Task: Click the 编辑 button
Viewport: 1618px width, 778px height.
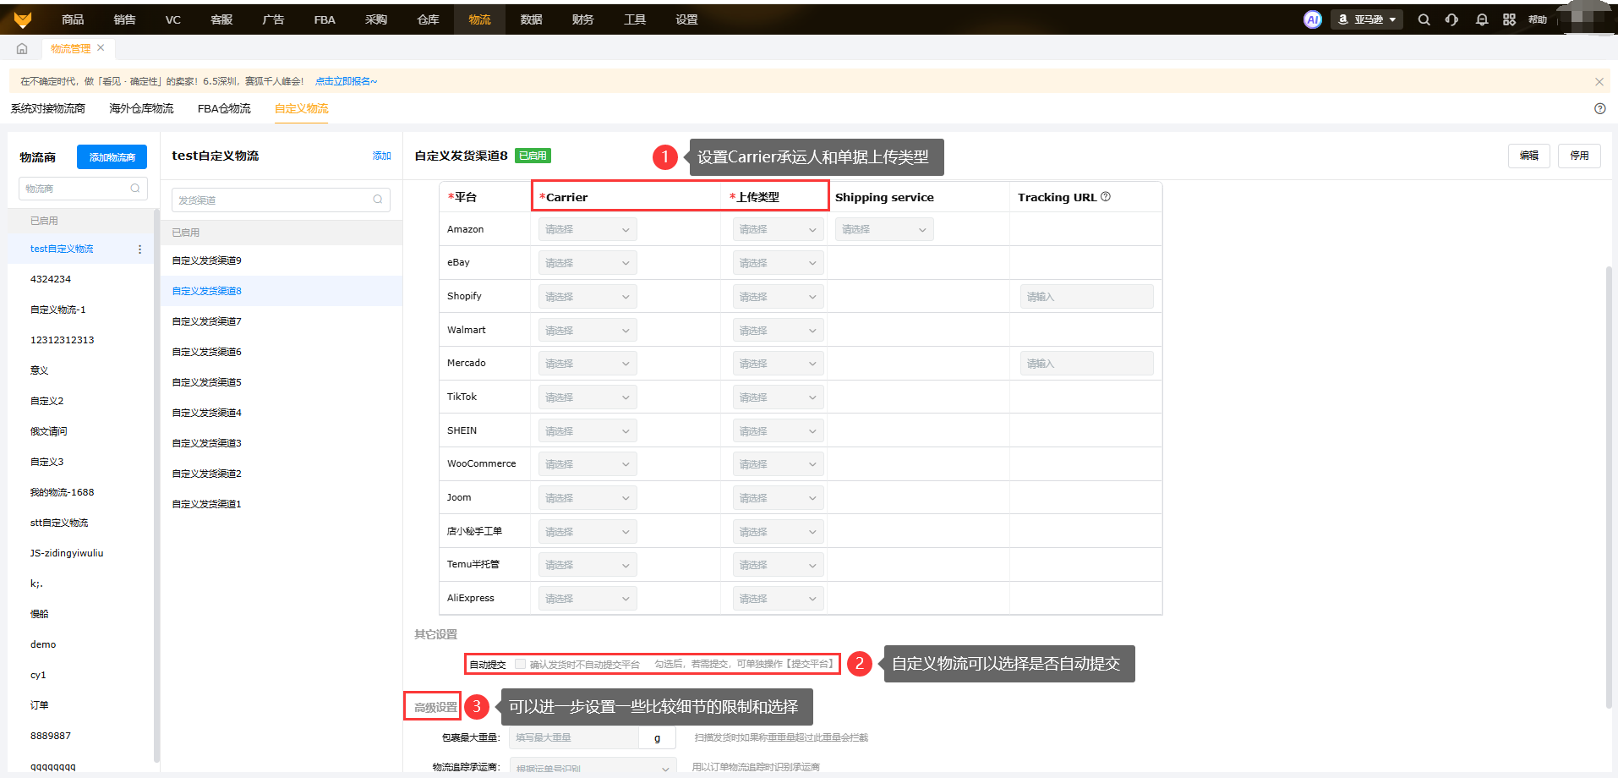Action: point(1528,156)
